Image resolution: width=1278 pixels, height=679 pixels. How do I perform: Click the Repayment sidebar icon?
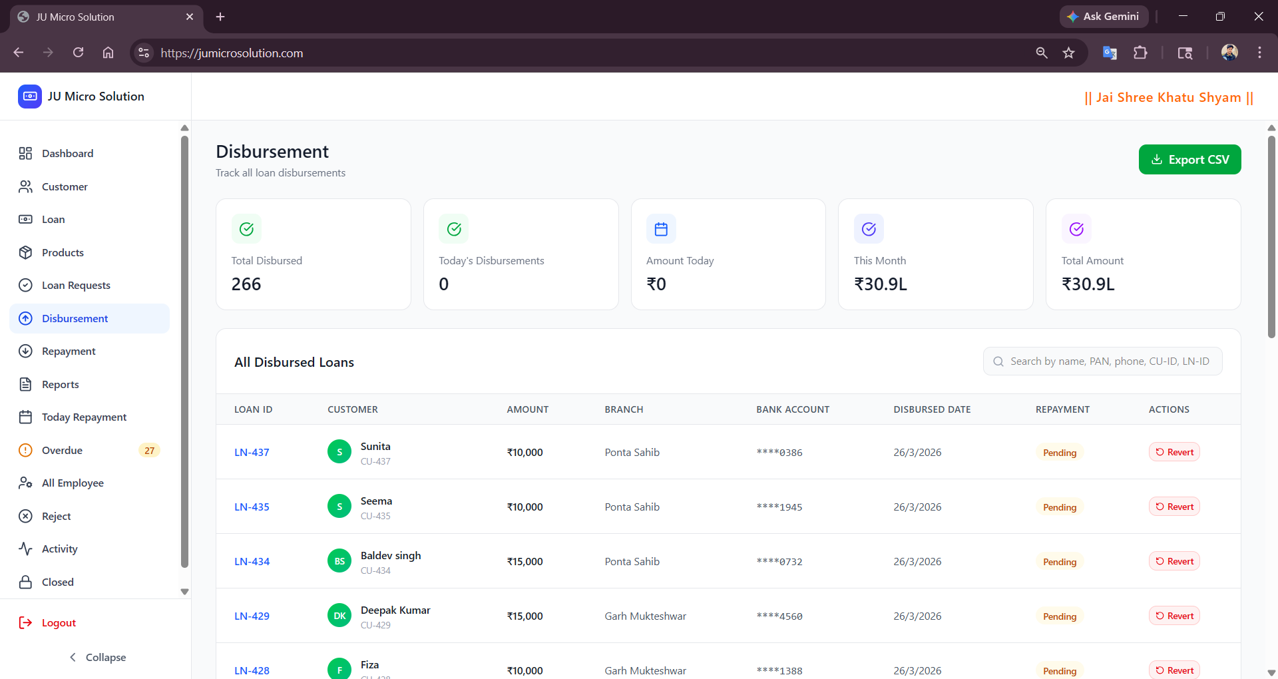tap(25, 351)
